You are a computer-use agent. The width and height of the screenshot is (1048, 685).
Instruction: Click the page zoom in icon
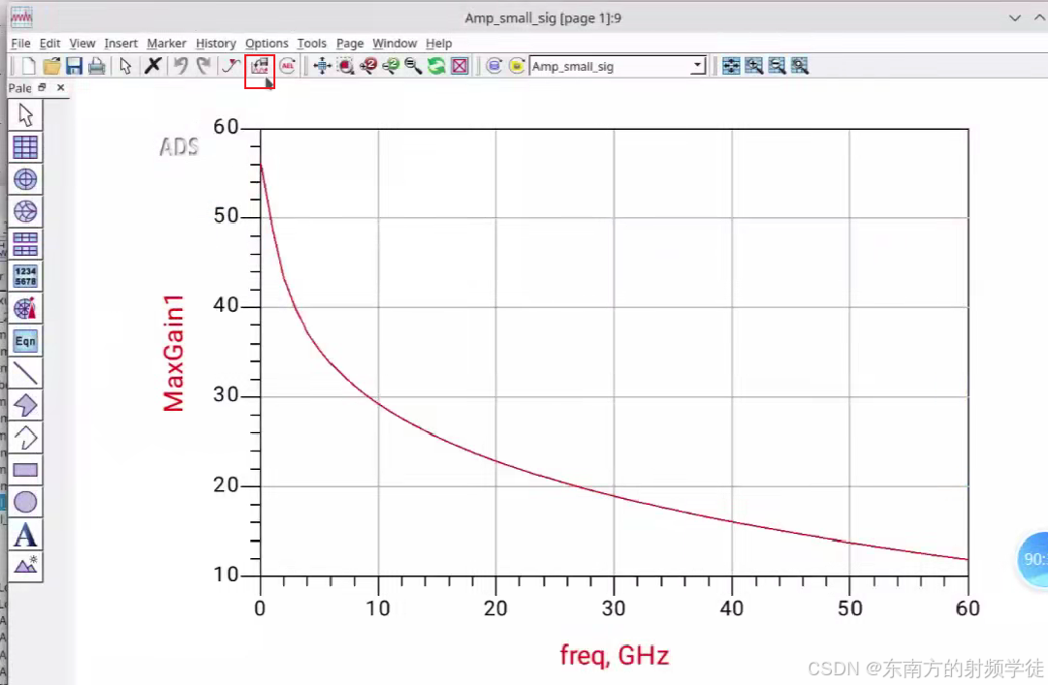point(754,66)
